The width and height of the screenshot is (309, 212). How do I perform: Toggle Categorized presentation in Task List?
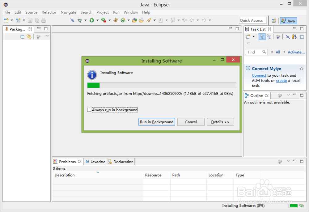tap(262, 37)
